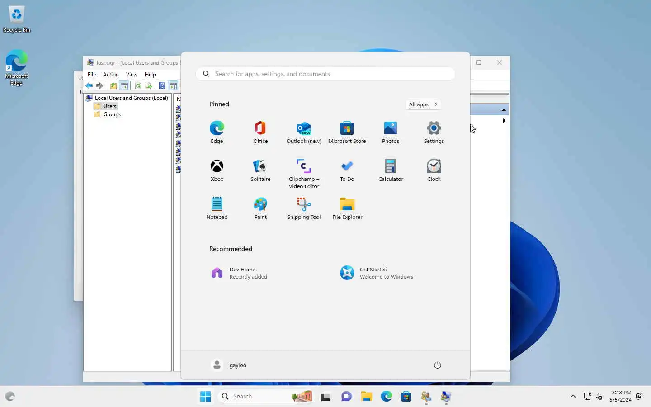Launch Notepad from pinned apps
Screen dimensions: 651x407
(217, 208)
